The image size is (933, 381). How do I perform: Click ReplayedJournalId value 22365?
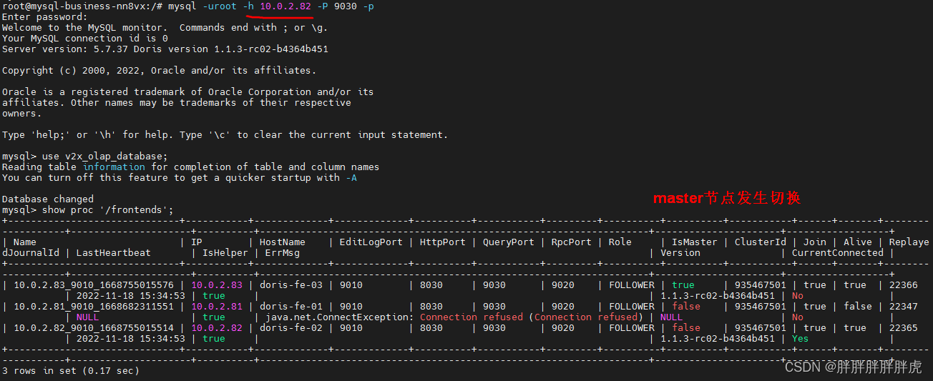coord(904,328)
